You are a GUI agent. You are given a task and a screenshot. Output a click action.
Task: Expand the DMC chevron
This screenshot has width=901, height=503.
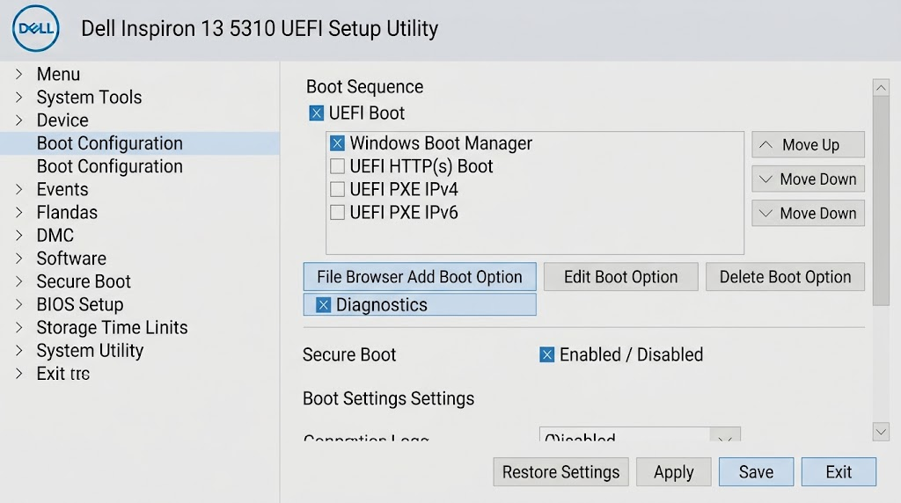tap(19, 235)
